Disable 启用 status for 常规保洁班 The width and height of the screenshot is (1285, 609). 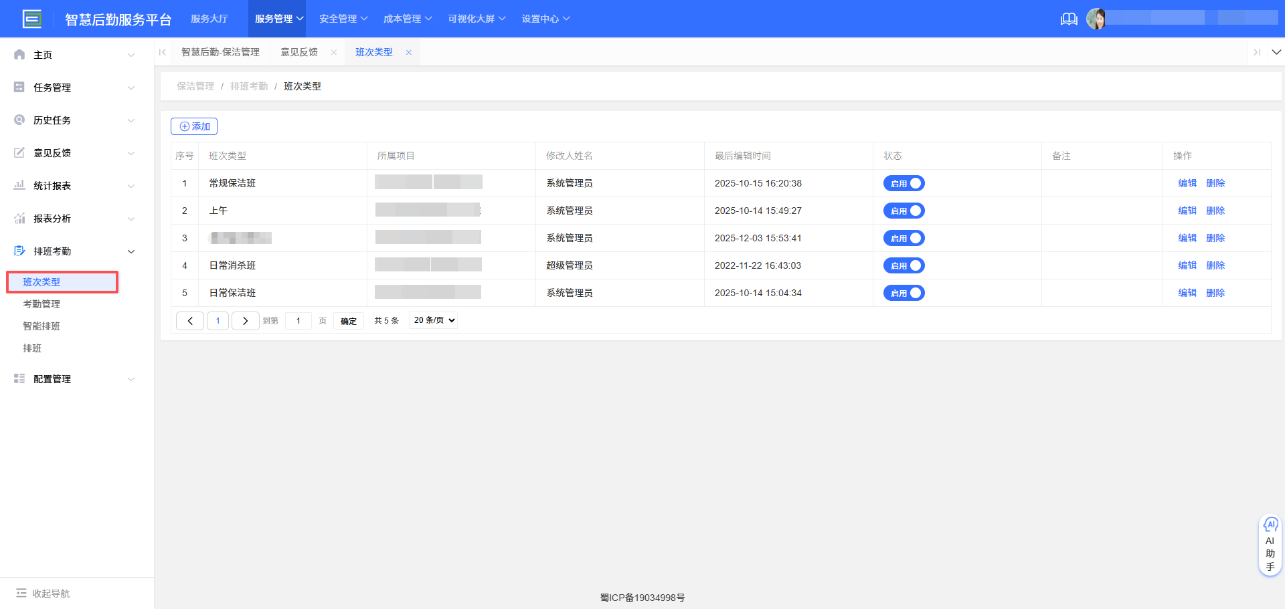click(904, 182)
